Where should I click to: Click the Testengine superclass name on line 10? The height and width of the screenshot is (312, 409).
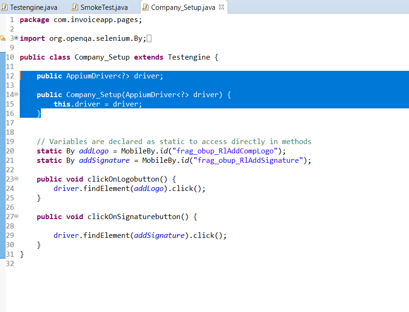point(189,57)
